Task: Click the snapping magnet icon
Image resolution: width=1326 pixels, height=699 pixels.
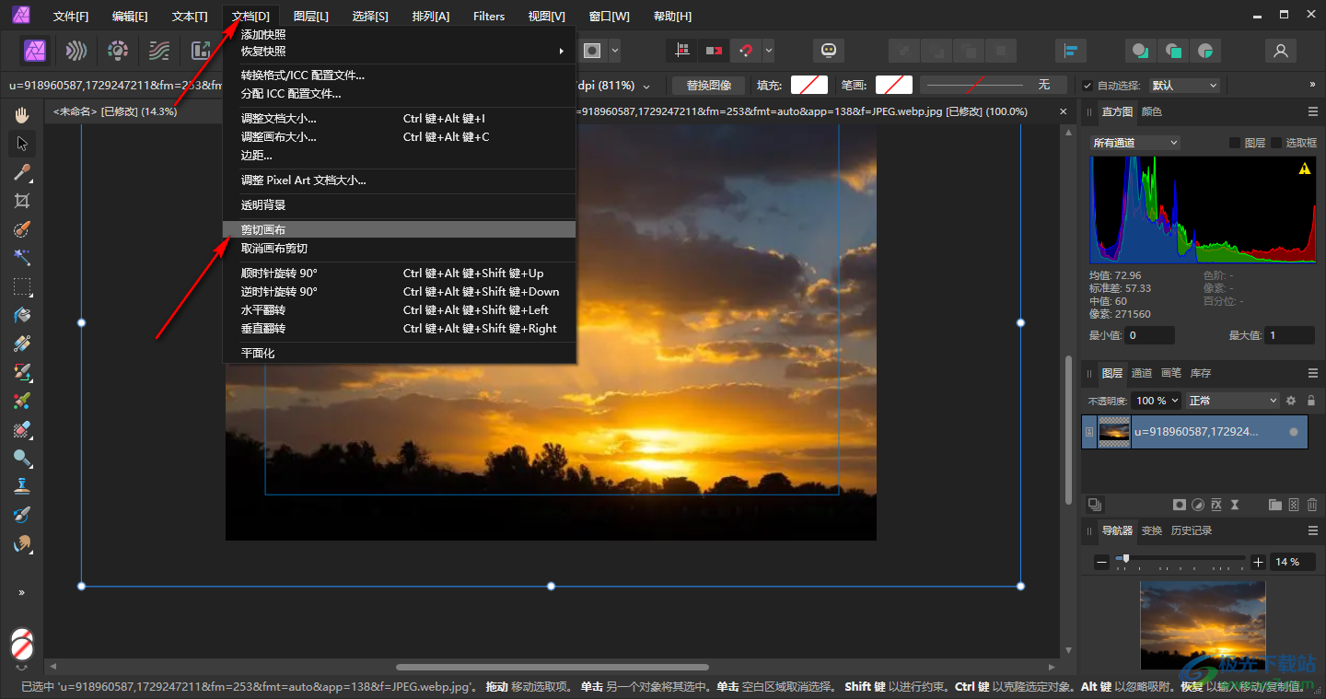Action: [x=746, y=51]
